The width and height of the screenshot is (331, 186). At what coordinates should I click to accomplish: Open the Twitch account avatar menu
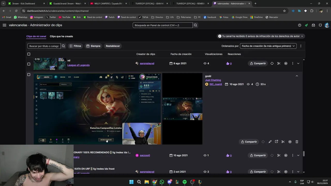[327, 25]
